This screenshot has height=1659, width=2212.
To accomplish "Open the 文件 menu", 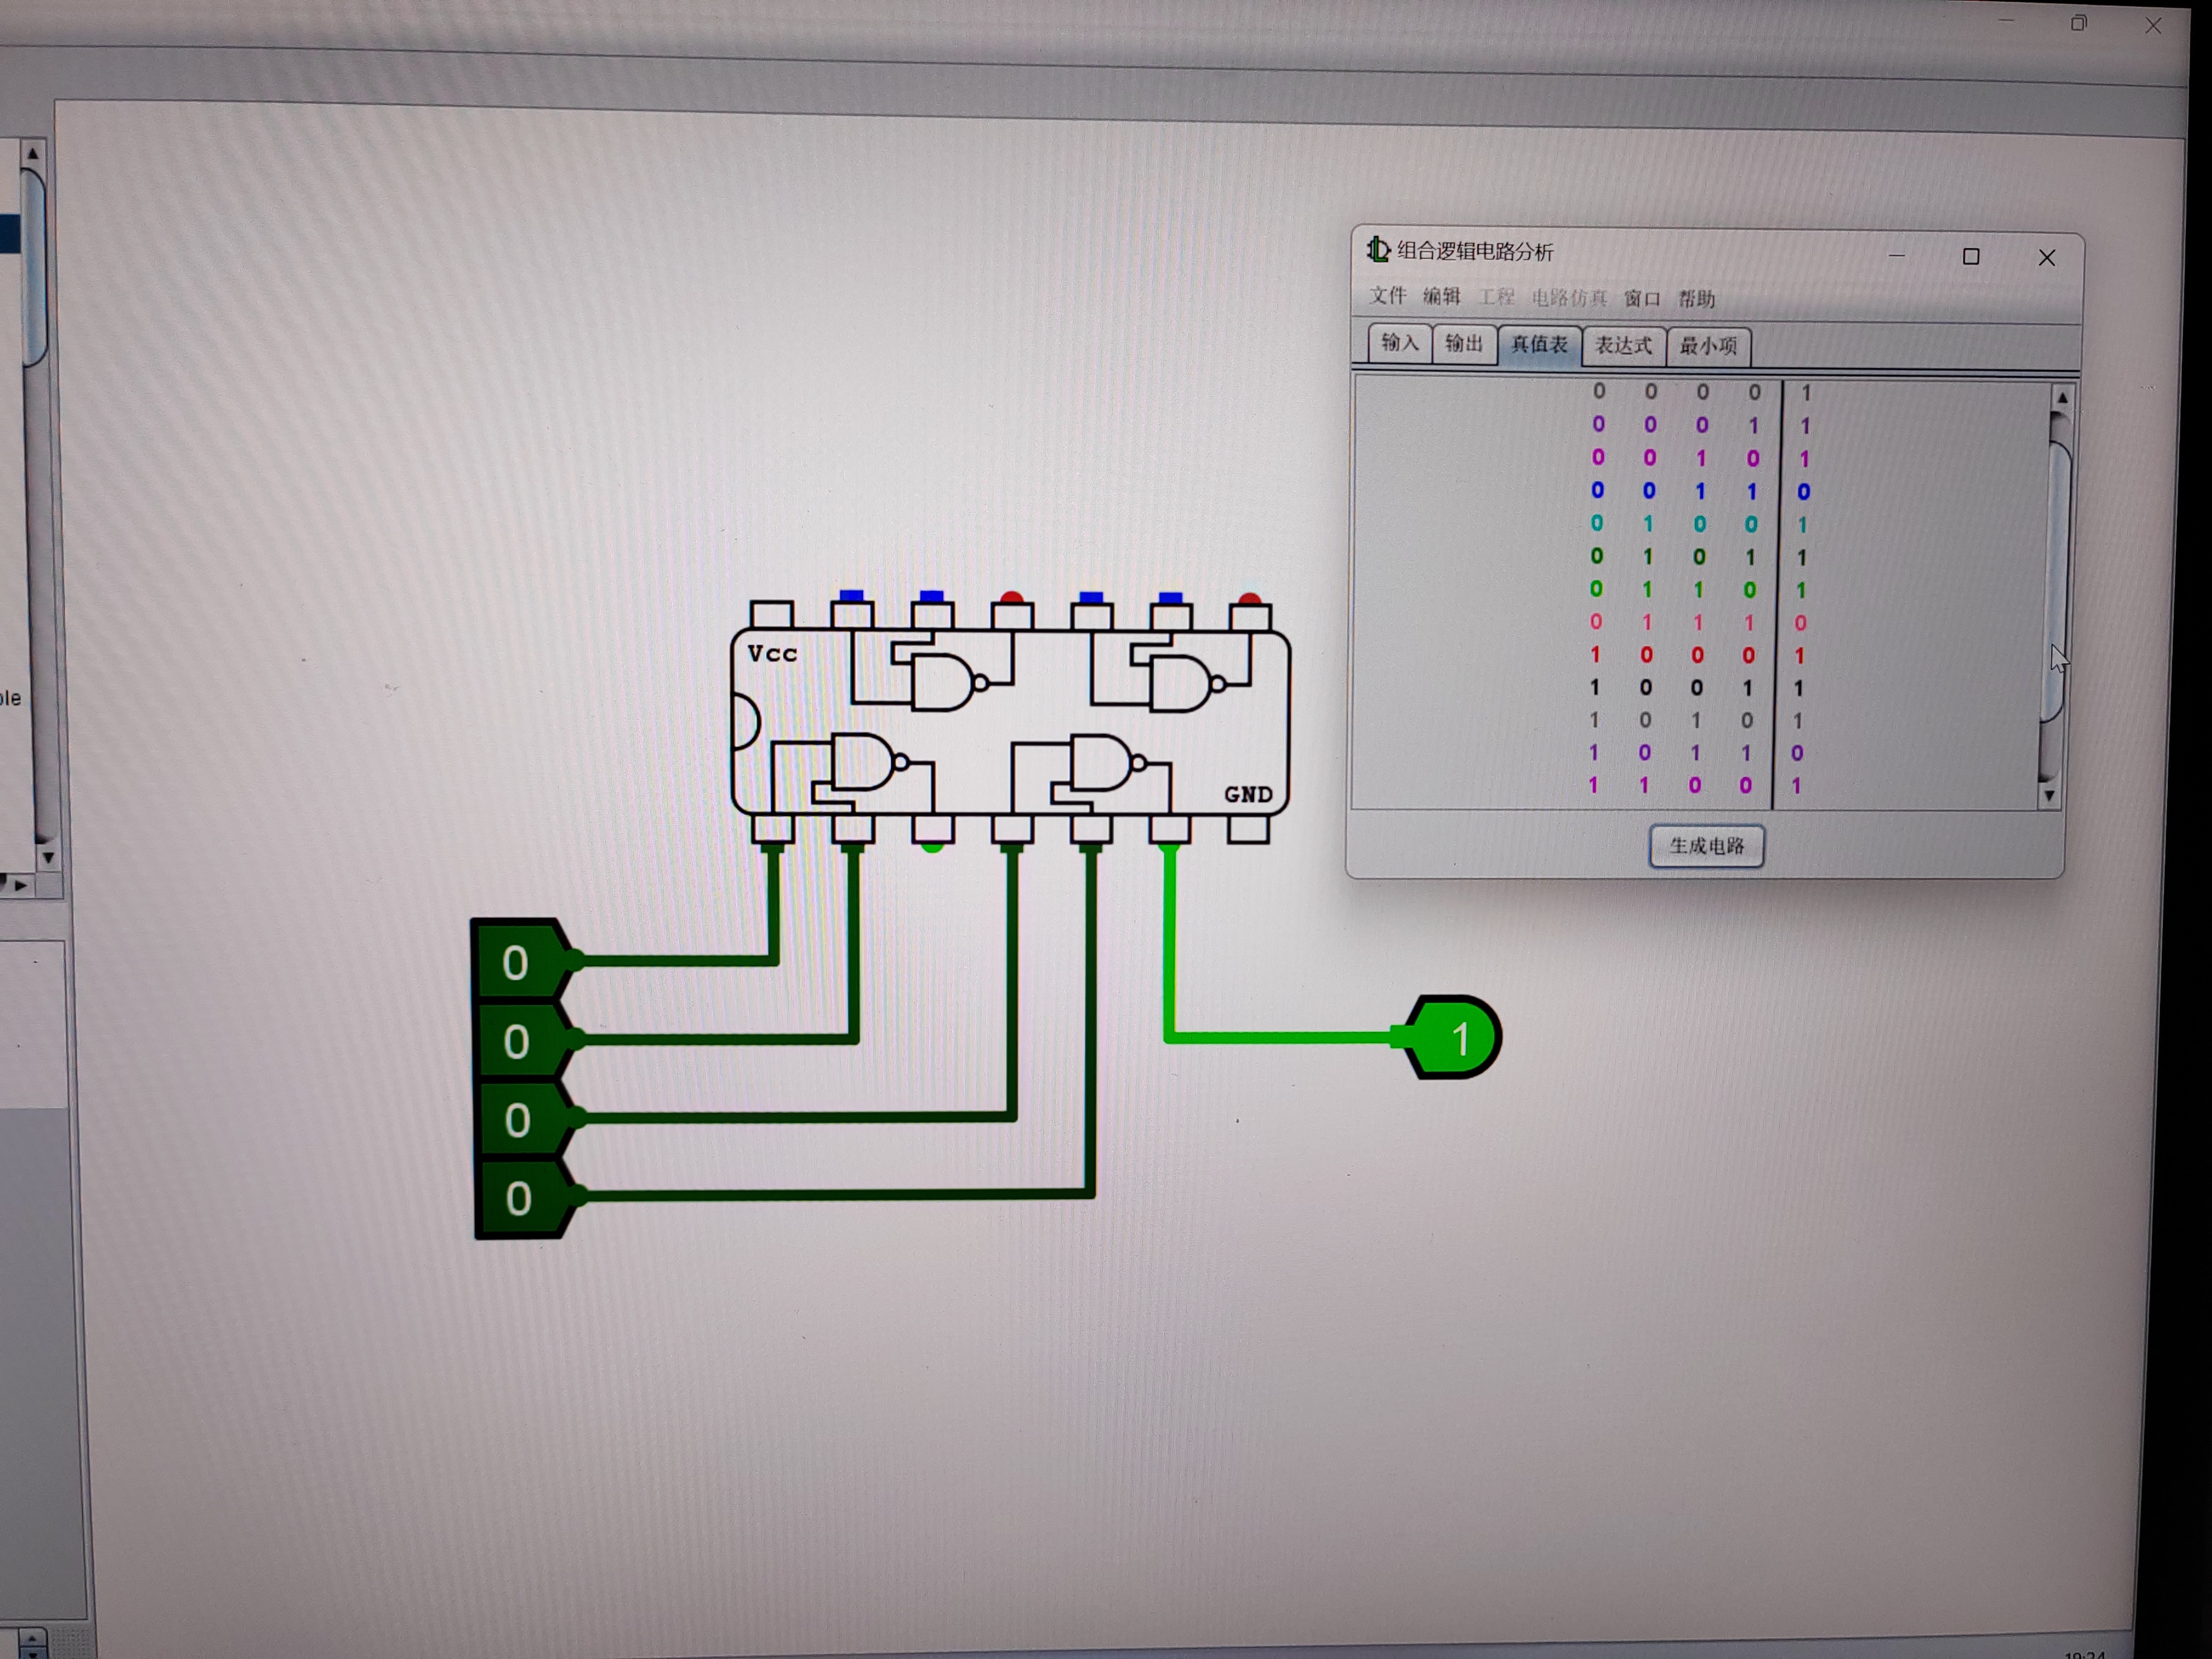I will (x=1387, y=296).
